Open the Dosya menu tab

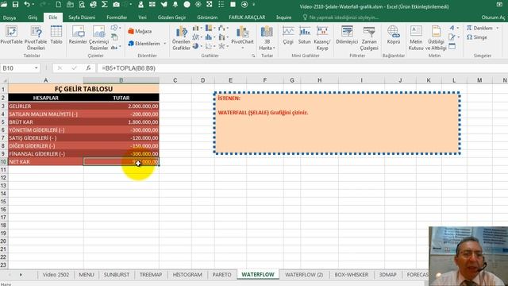tap(10, 17)
